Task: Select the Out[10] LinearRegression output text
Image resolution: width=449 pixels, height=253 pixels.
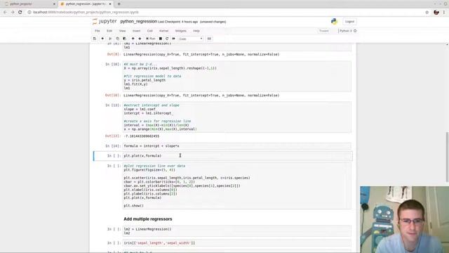Action: 201,96
